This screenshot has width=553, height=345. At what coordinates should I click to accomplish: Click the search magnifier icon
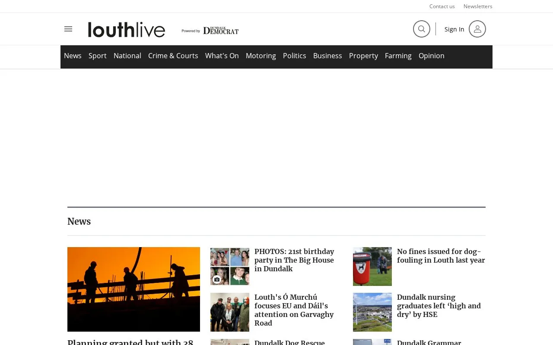(422, 29)
